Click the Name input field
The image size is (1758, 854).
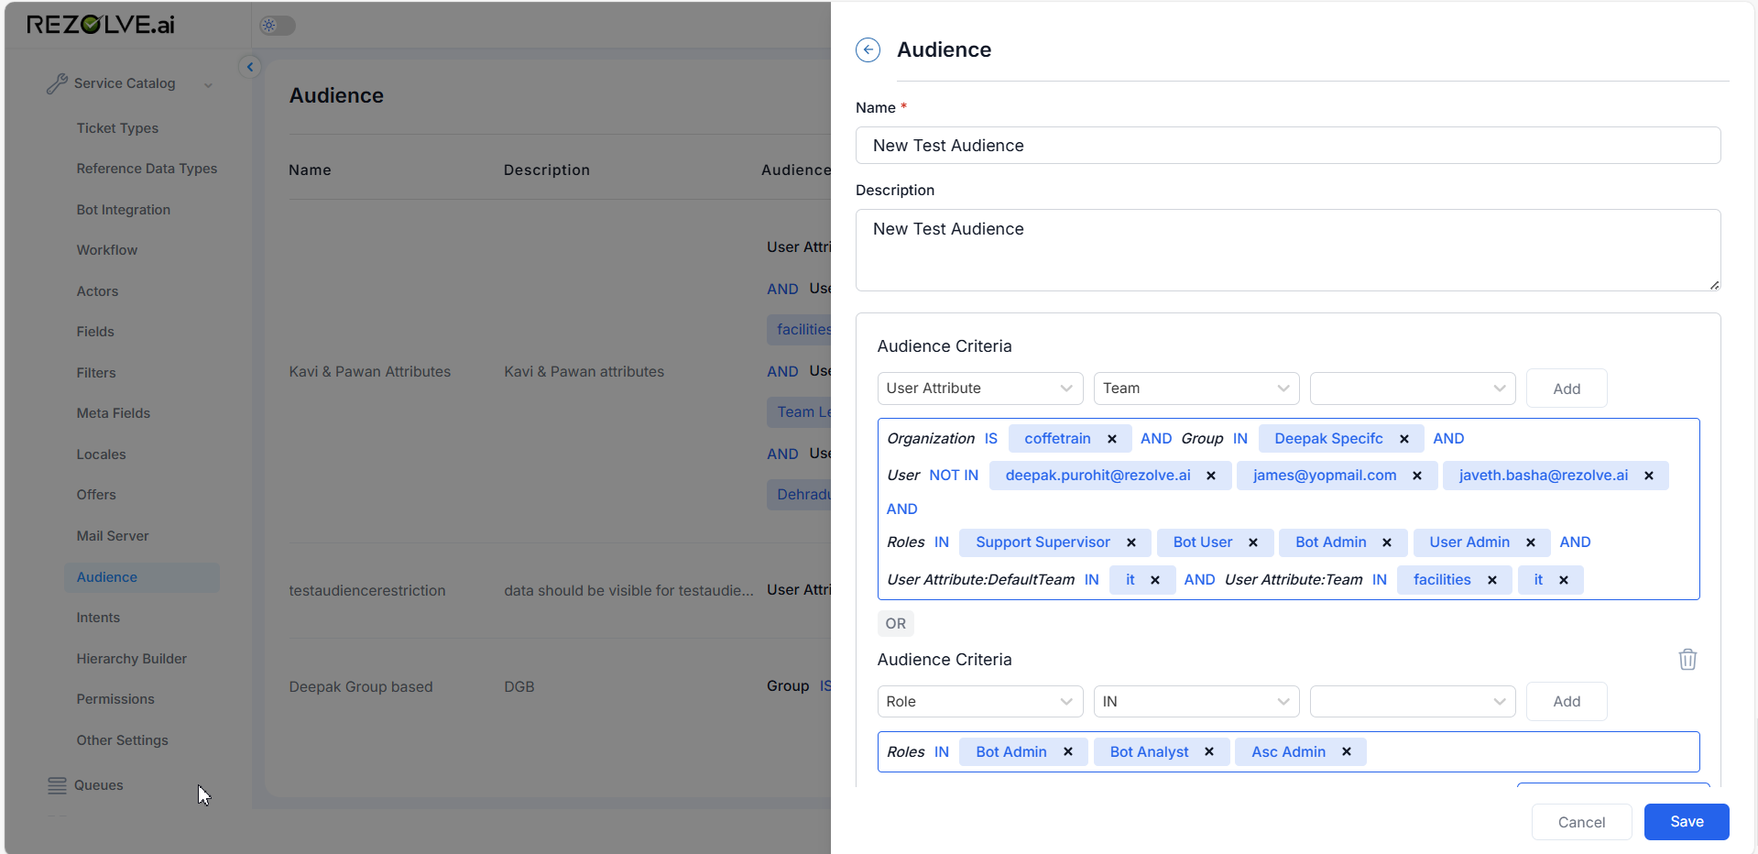pyautogui.click(x=1288, y=146)
